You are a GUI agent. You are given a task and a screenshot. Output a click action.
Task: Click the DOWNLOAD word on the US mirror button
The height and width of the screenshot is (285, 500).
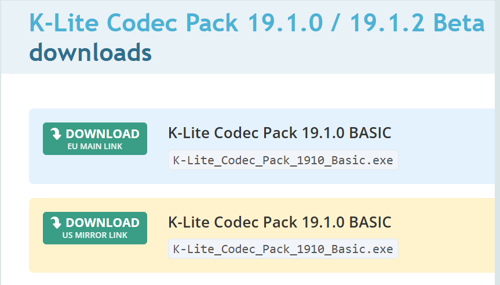(x=103, y=223)
